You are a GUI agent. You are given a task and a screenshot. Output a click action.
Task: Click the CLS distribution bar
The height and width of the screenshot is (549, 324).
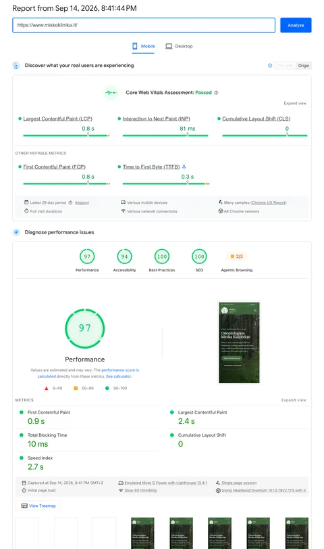point(265,135)
